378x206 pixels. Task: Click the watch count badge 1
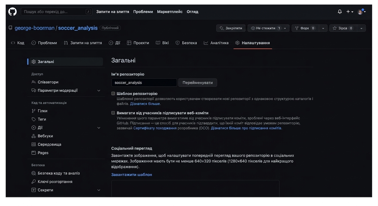tap(279, 28)
